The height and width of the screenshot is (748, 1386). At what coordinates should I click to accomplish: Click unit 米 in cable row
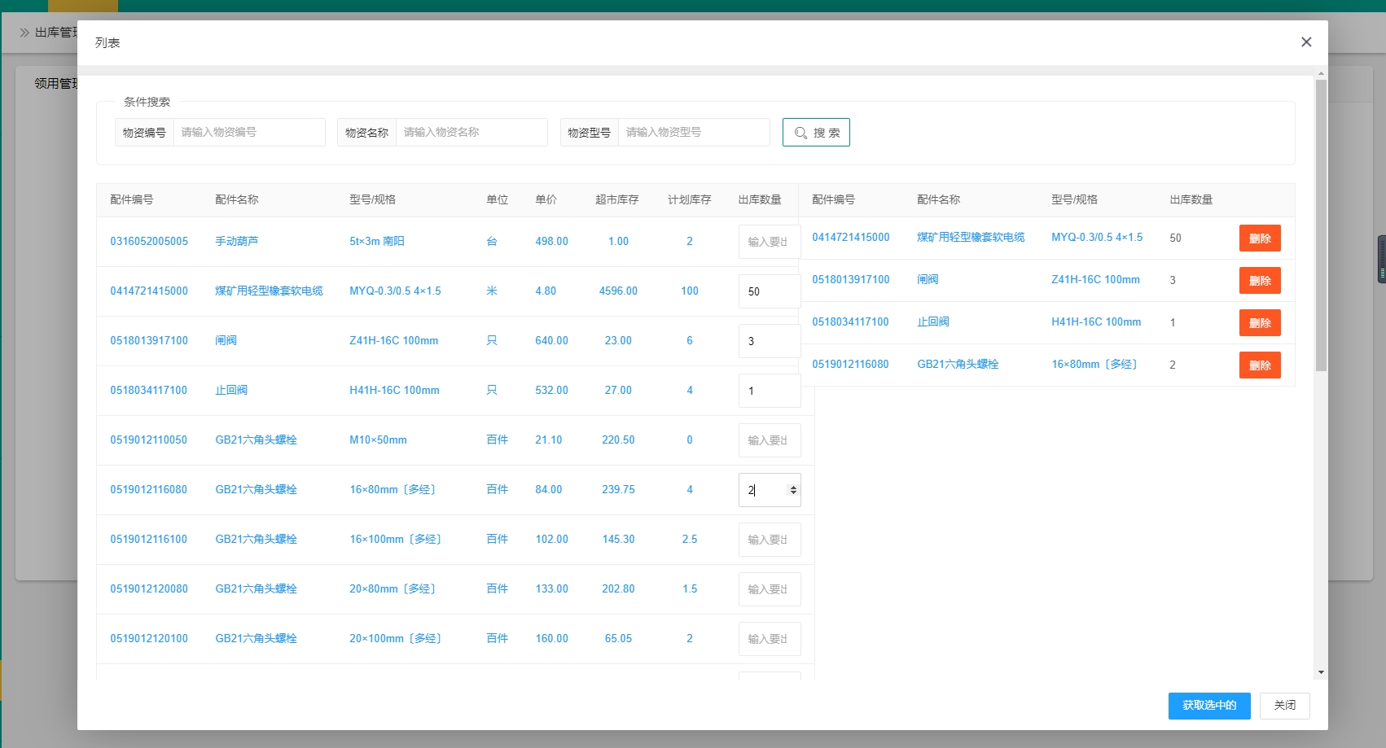pyautogui.click(x=492, y=291)
